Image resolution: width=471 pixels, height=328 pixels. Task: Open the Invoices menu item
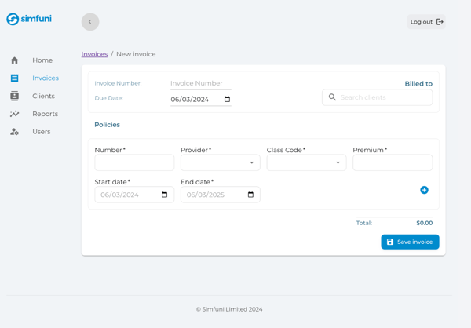pos(45,78)
